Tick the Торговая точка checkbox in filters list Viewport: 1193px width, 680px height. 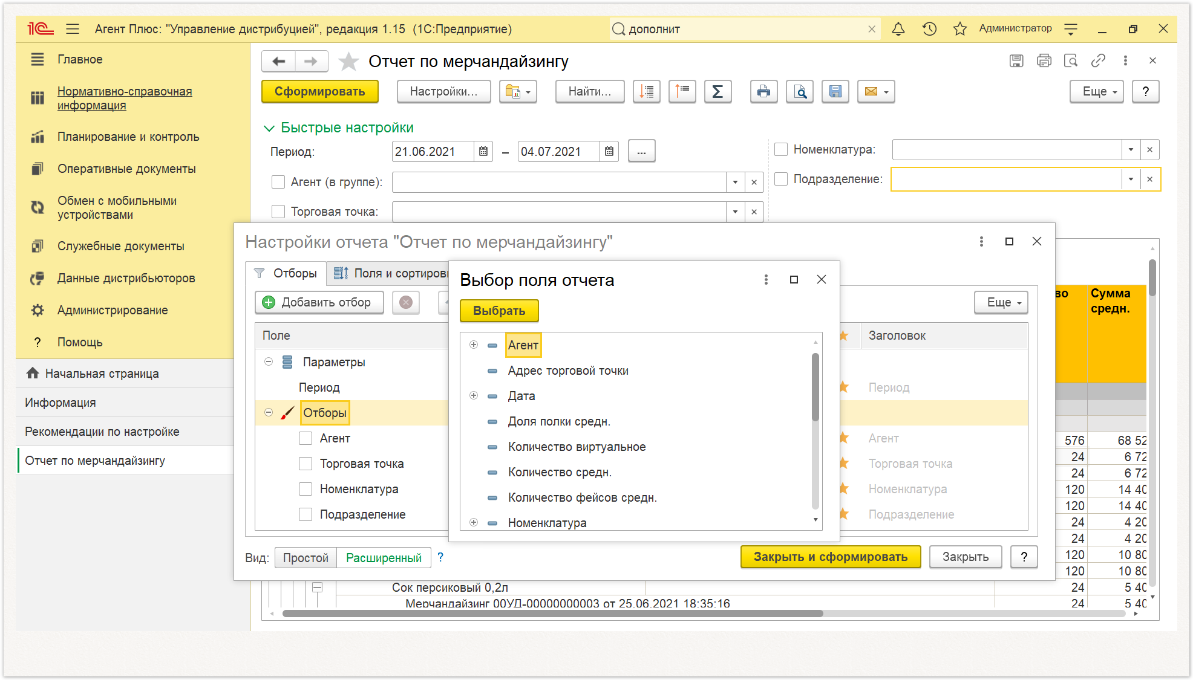pyautogui.click(x=306, y=464)
